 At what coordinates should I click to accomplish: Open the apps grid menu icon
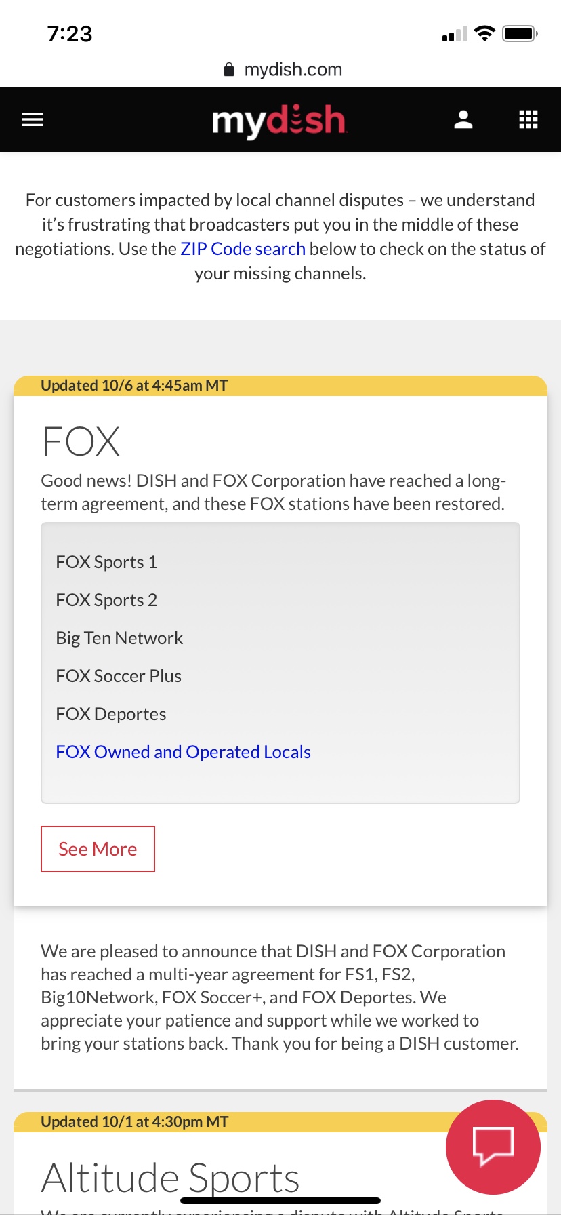[x=528, y=120]
